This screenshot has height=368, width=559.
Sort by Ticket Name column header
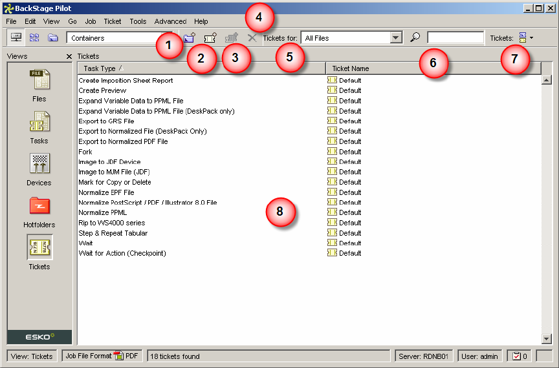[433, 68]
